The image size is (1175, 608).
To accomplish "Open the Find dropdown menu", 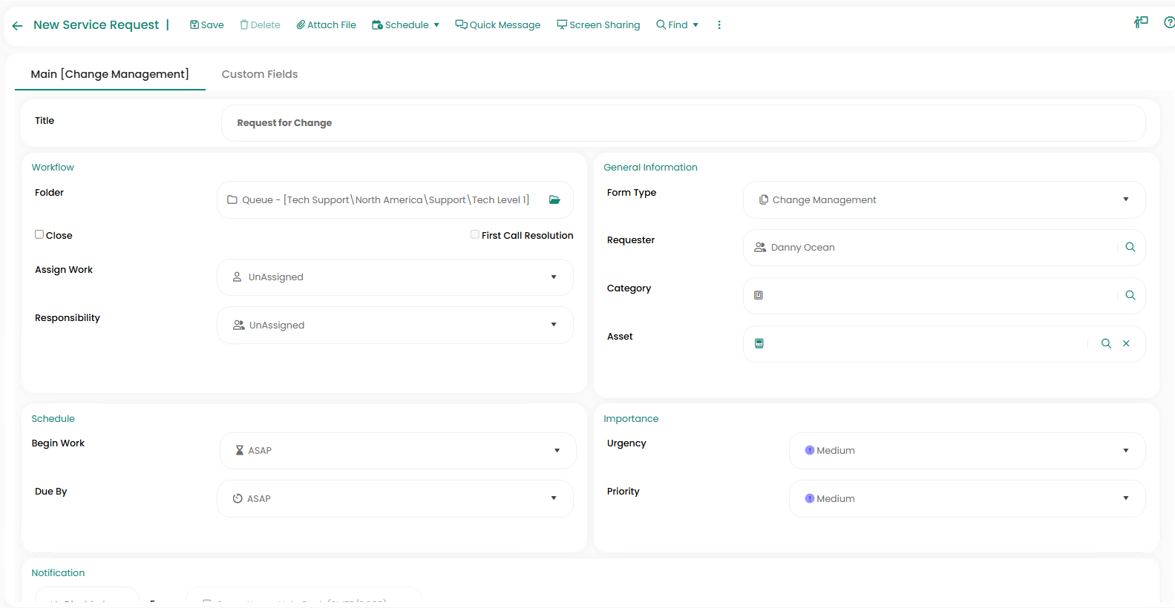I will click(x=677, y=25).
